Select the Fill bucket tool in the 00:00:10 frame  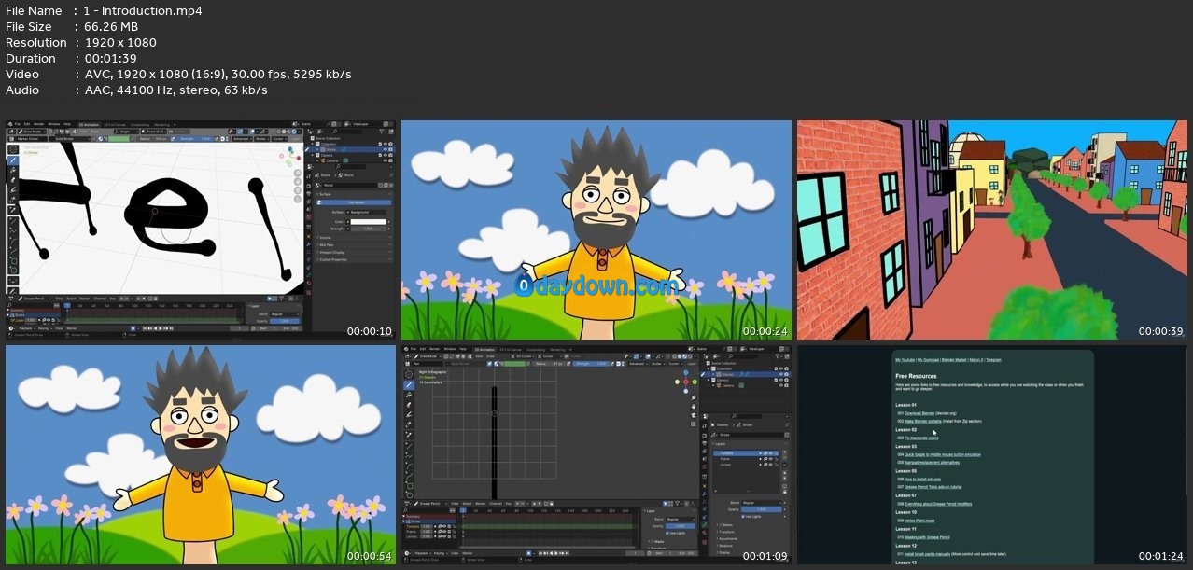(13, 170)
